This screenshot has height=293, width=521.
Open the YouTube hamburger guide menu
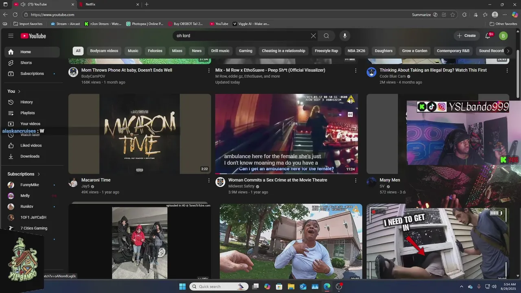[x=11, y=36]
